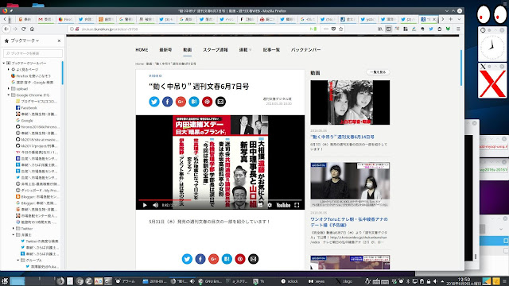This screenshot has width=509, height=286.
Task: Share on Twitter, bottom icon row
Action: (x=187, y=259)
